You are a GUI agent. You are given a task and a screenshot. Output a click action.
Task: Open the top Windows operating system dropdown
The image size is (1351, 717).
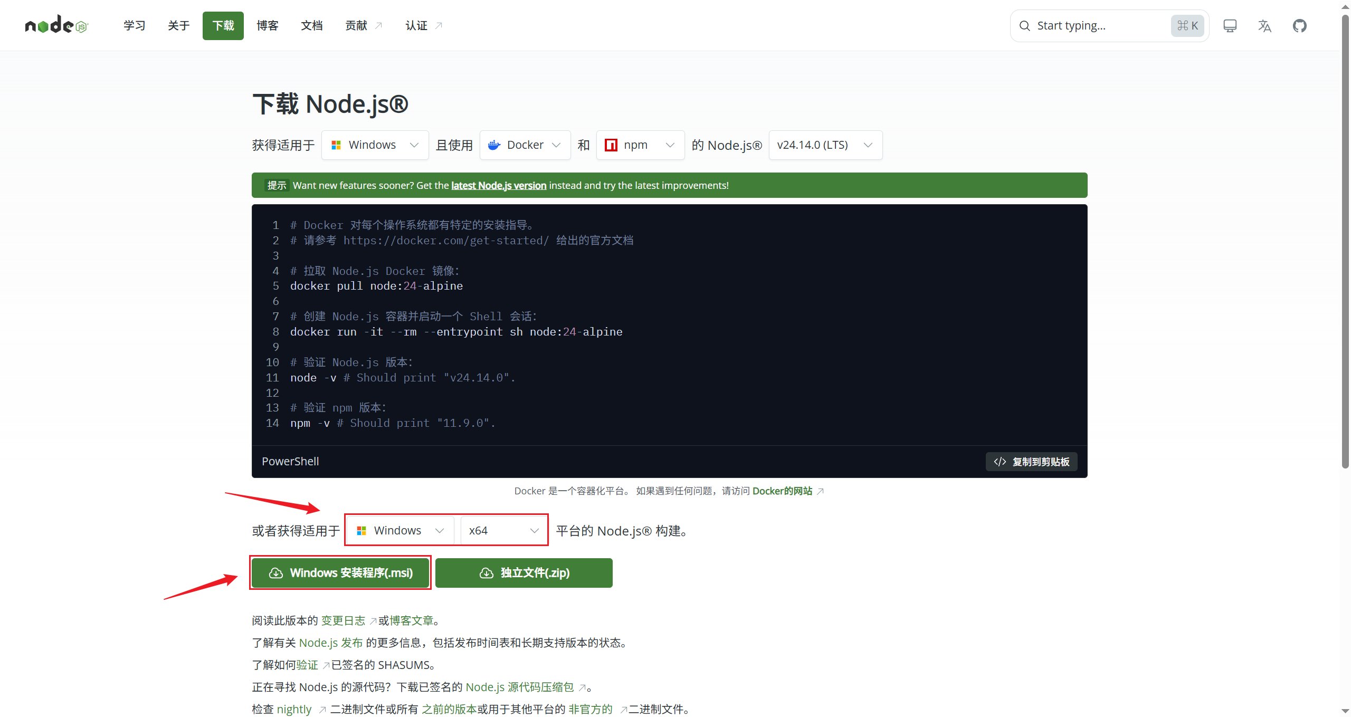(x=375, y=145)
